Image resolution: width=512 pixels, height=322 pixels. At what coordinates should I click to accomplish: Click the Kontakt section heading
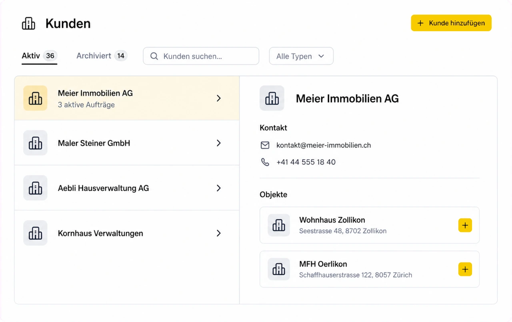[274, 128]
